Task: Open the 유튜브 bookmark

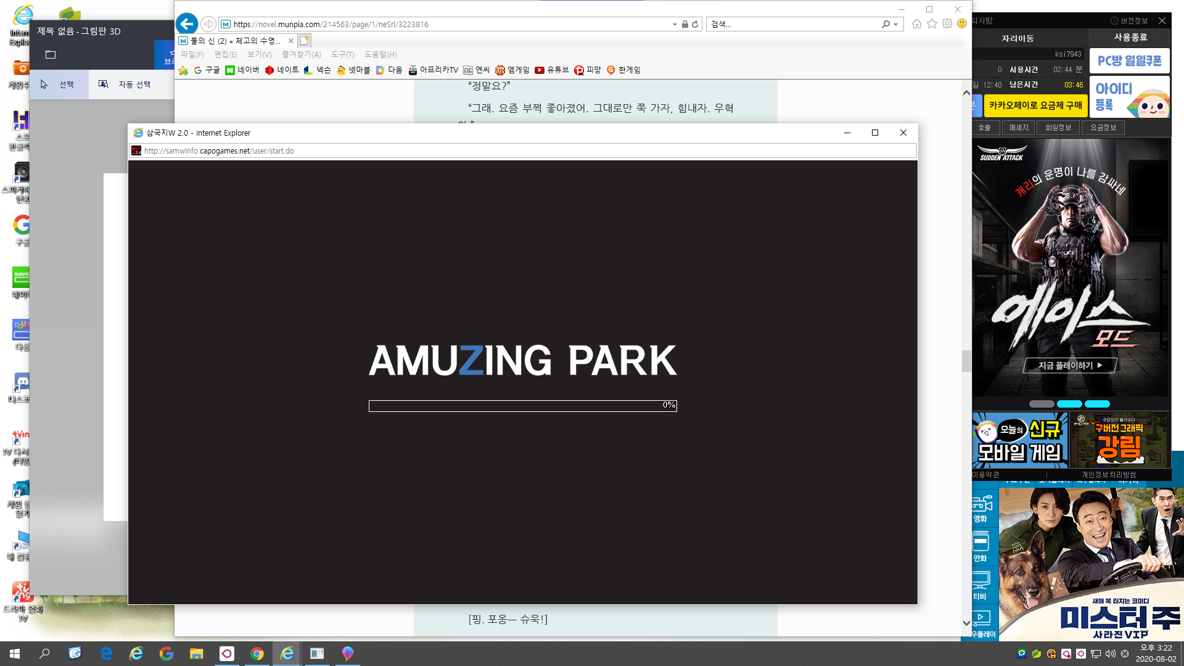Action: [x=551, y=70]
